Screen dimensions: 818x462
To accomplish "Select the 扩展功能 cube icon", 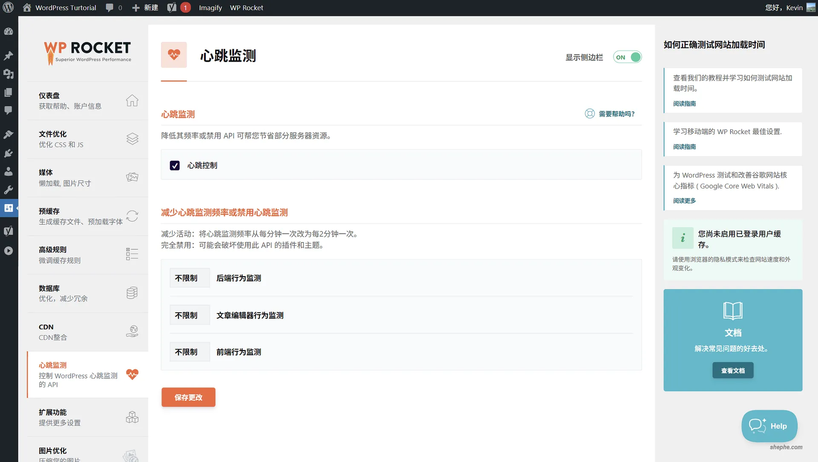I will 132,417.
